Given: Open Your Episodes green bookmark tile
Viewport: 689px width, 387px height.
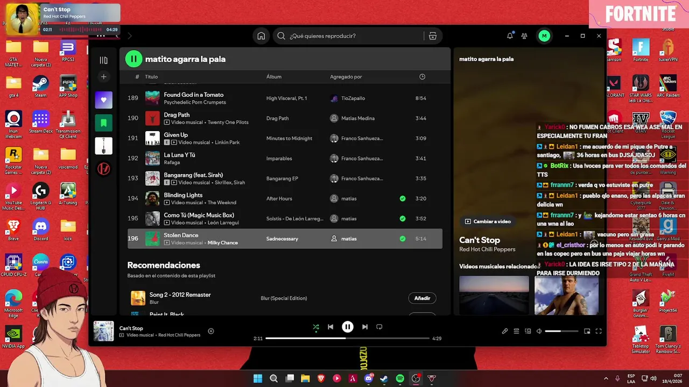Looking at the screenshot, I should pyautogui.click(x=104, y=123).
